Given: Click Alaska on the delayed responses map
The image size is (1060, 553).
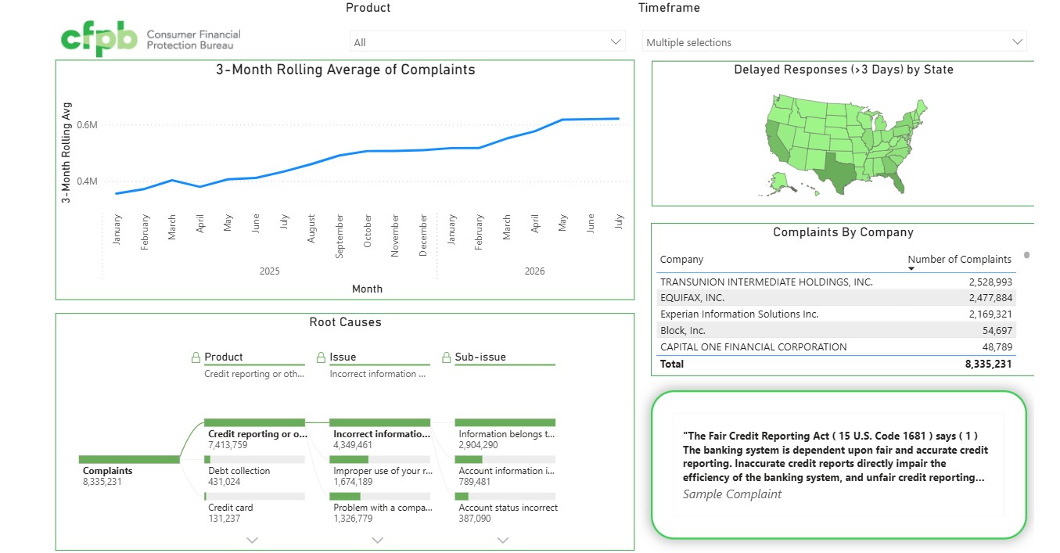Looking at the screenshot, I should click(779, 181).
